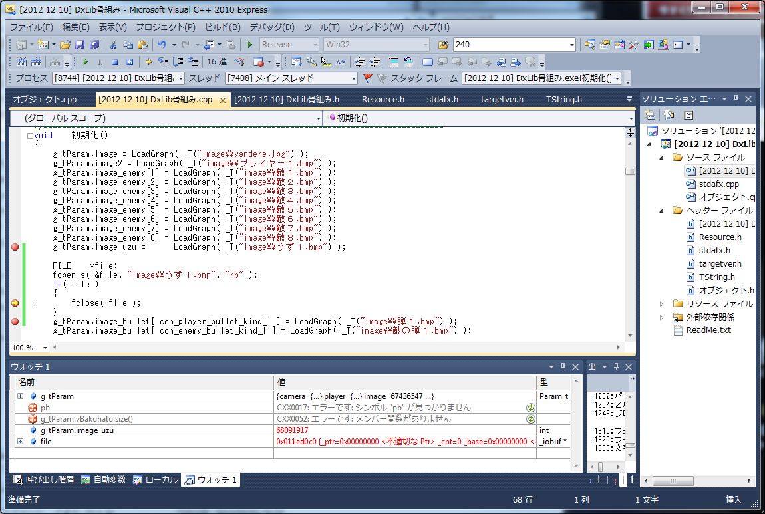The height and width of the screenshot is (514, 765).
Task: Click the Open File folder icon
Action: point(65,45)
